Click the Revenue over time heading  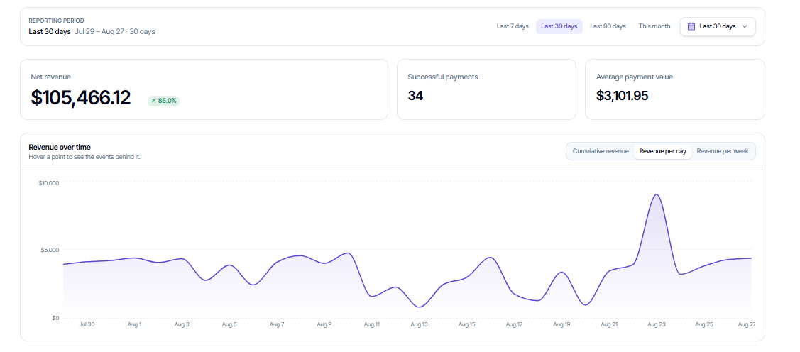60,148
